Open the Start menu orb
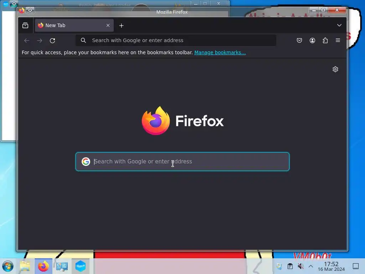This screenshot has width=365, height=274. pos(8,266)
